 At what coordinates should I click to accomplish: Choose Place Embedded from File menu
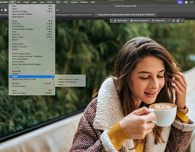(x=20, y=59)
